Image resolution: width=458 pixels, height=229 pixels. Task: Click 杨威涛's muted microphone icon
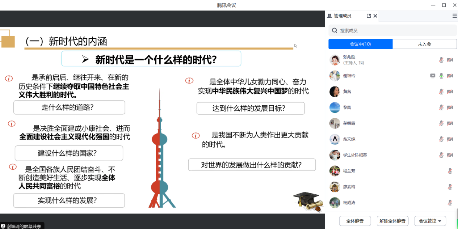pos(450,203)
